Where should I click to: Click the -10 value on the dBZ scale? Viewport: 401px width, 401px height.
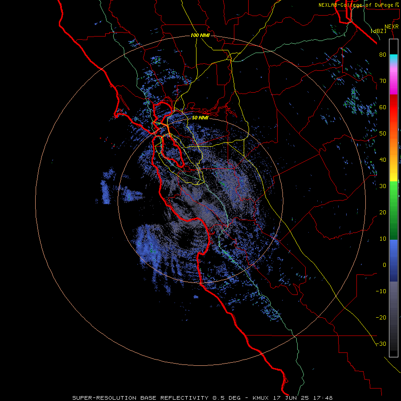pyautogui.click(x=381, y=291)
